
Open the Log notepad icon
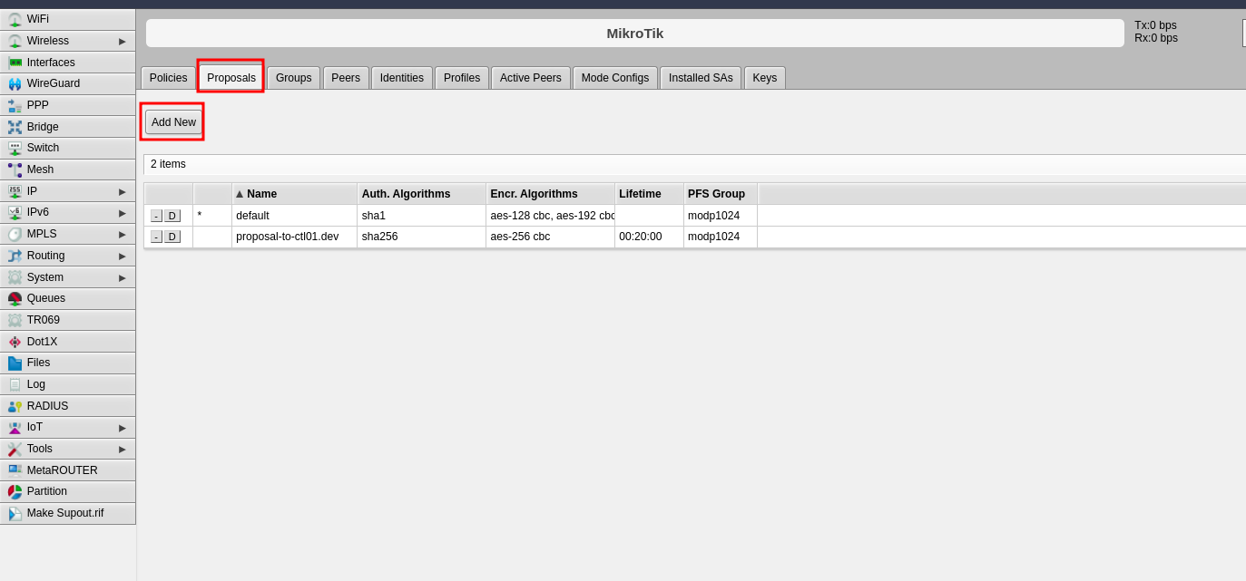[15, 384]
